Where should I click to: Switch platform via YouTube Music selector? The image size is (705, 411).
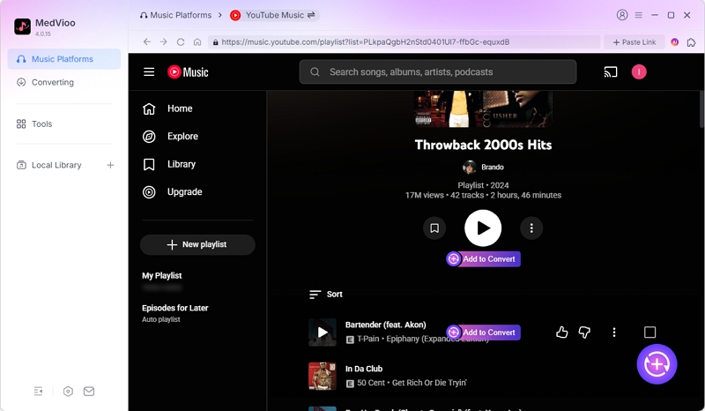[x=273, y=15]
